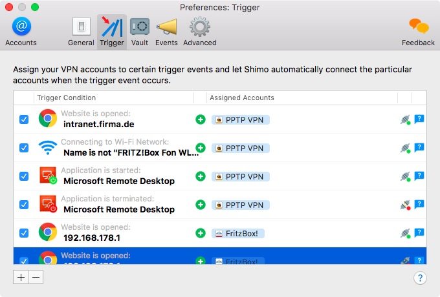Select the 192.168.178.1 address in unselected row

[92, 238]
